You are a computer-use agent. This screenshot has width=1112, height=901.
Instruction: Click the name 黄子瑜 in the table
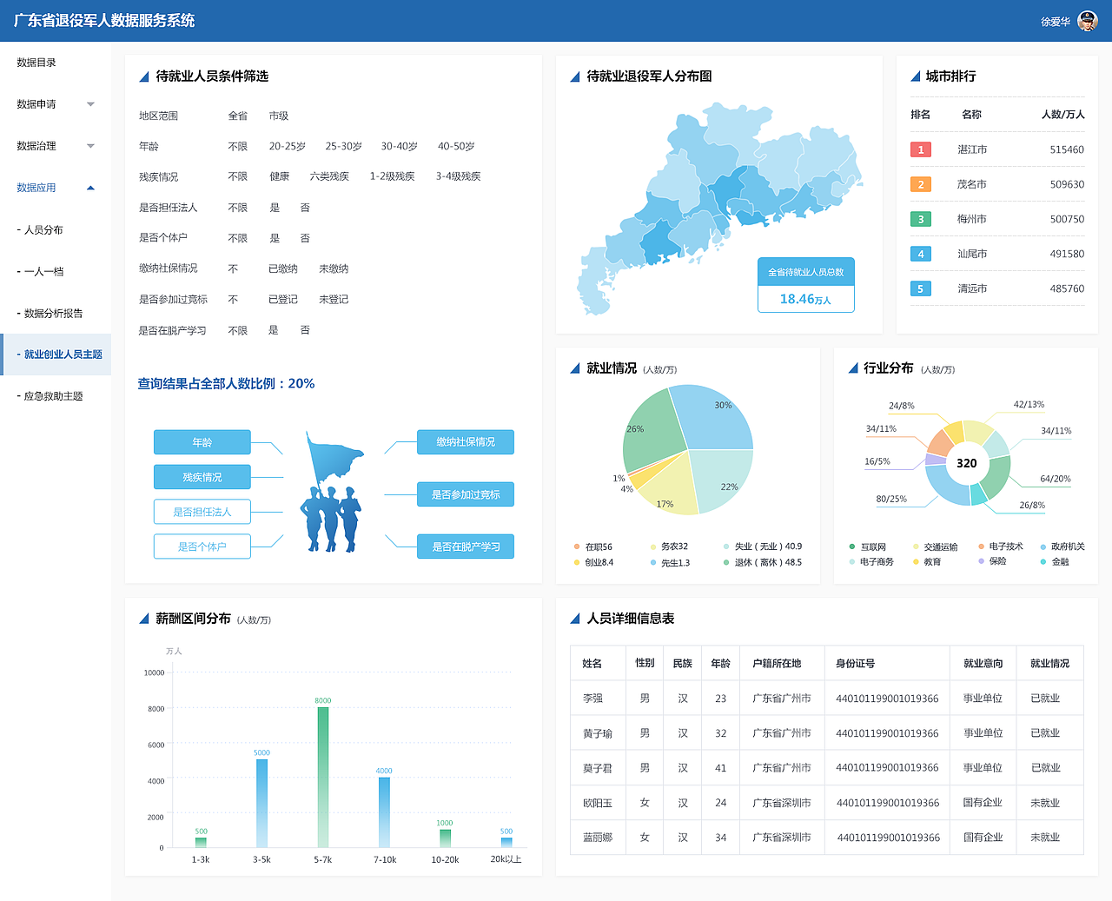click(598, 733)
